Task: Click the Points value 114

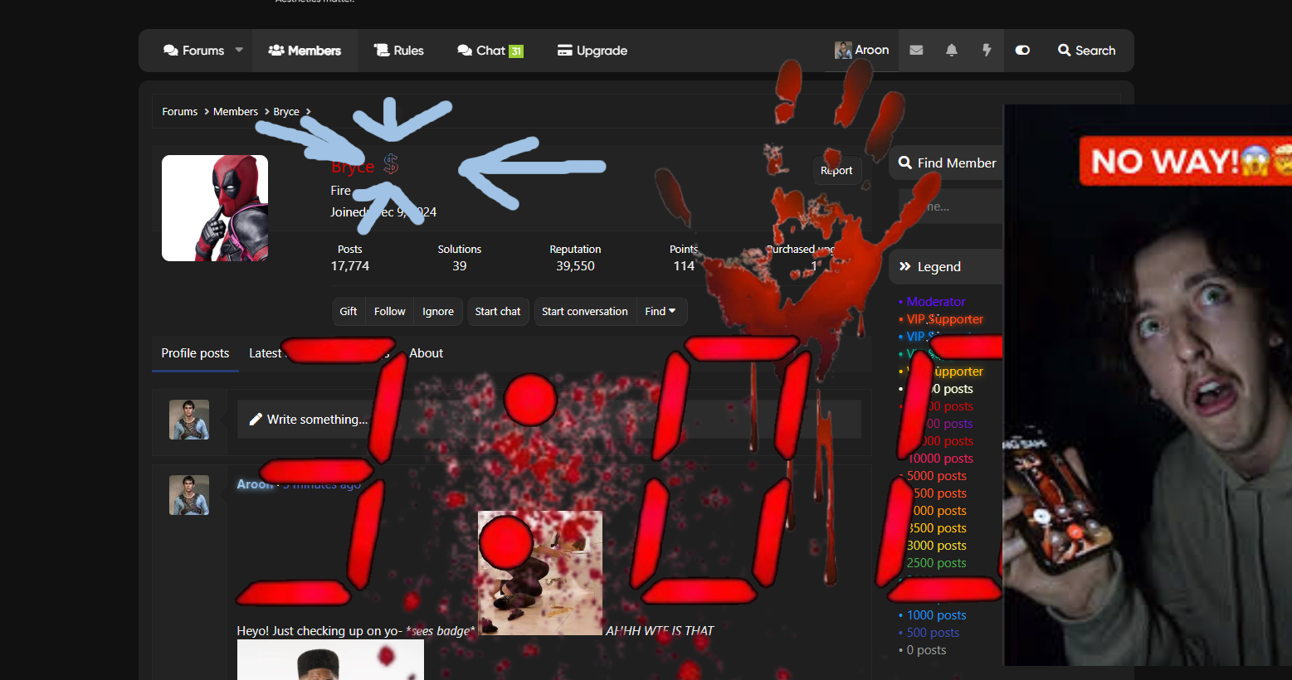Action: pos(684,266)
